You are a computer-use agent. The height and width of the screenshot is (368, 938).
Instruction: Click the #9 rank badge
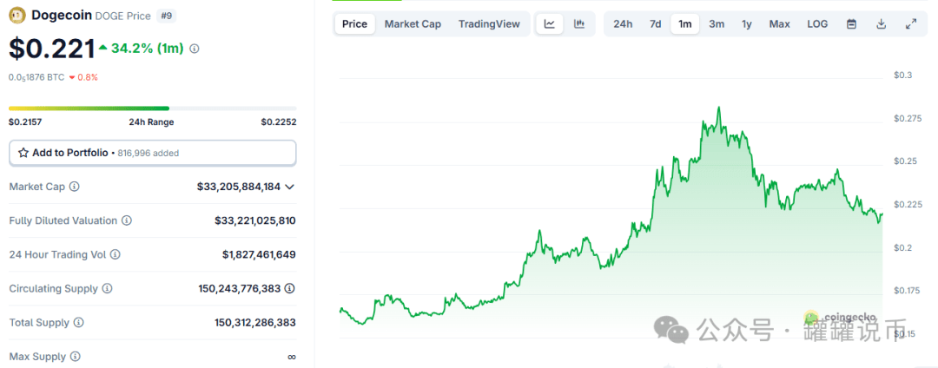point(167,16)
